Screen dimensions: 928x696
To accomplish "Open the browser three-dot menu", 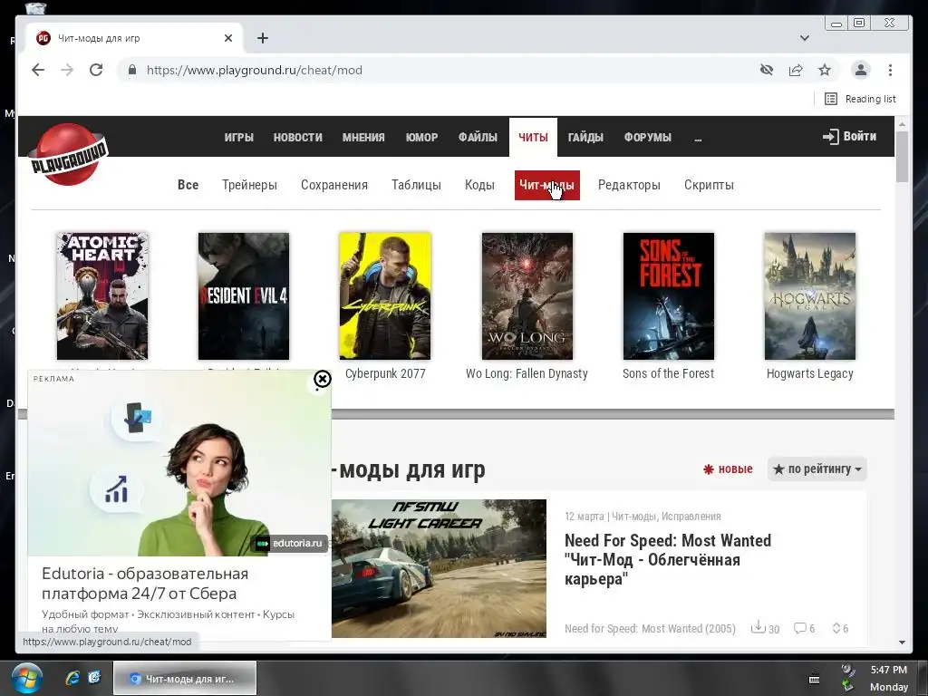I will pos(890,70).
